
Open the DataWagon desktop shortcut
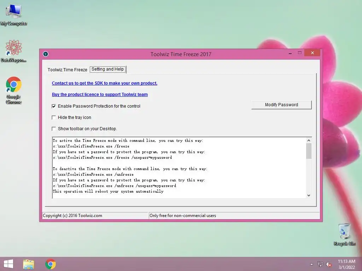click(x=14, y=51)
